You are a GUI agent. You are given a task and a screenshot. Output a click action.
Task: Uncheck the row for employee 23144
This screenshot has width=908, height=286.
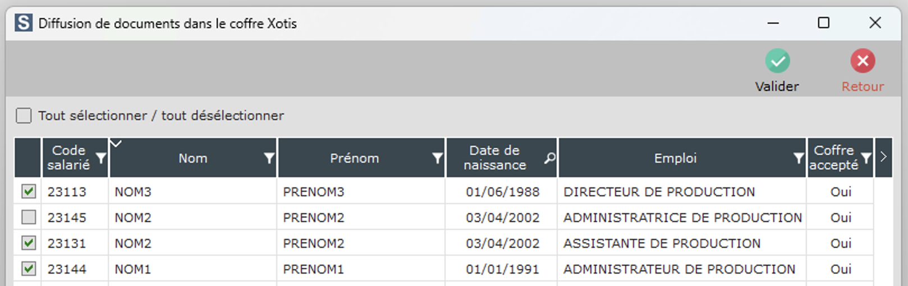[x=29, y=269]
